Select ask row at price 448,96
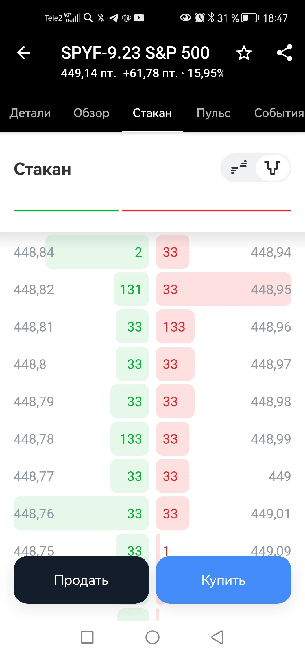Image resolution: width=305 pixels, height=654 pixels. 224,327
